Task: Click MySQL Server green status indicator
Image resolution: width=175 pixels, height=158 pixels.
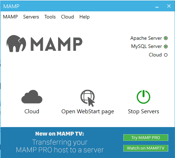Action: click(166, 47)
